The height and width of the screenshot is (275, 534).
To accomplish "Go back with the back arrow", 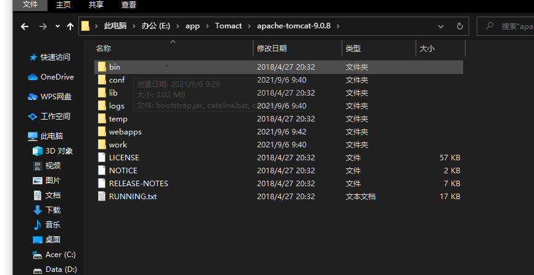I will coord(25,27).
